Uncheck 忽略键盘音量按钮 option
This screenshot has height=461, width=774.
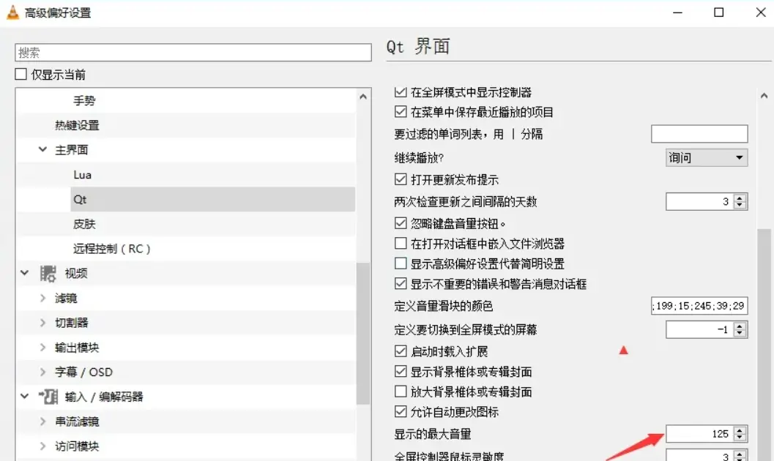[401, 223]
